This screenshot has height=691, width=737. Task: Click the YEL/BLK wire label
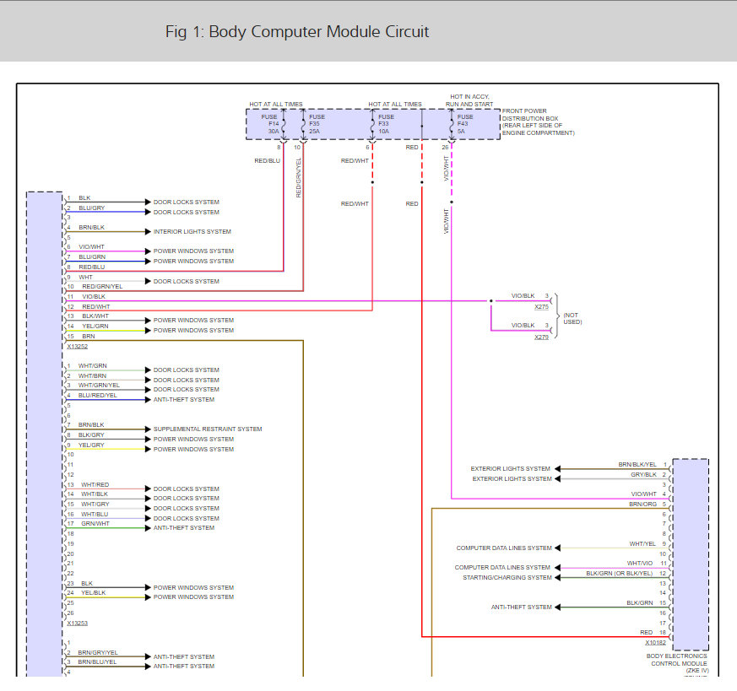coord(93,593)
